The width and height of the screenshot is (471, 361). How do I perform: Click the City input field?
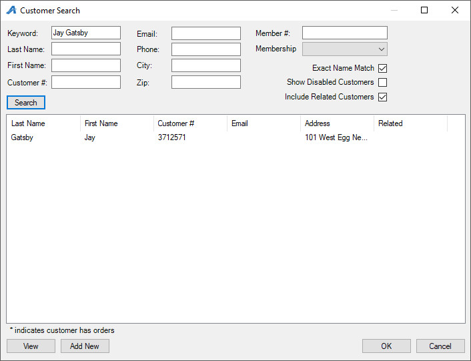[x=206, y=65]
